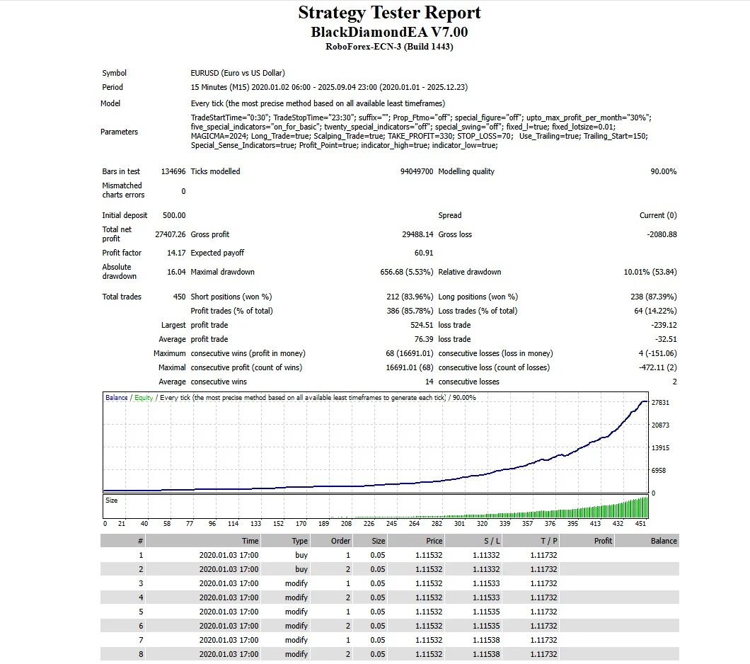Select the Profit column header
The height and width of the screenshot is (664, 750).
coord(603,541)
